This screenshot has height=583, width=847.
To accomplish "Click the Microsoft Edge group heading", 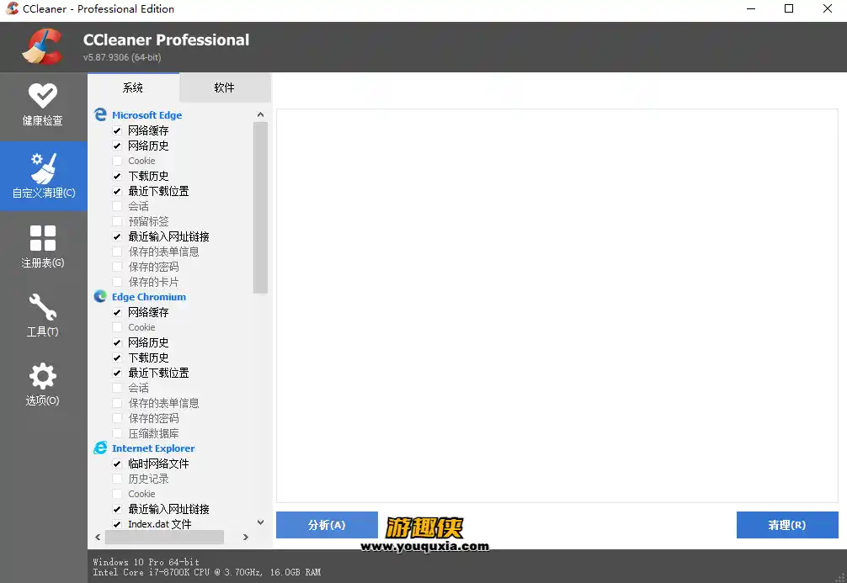I will [x=147, y=115].
